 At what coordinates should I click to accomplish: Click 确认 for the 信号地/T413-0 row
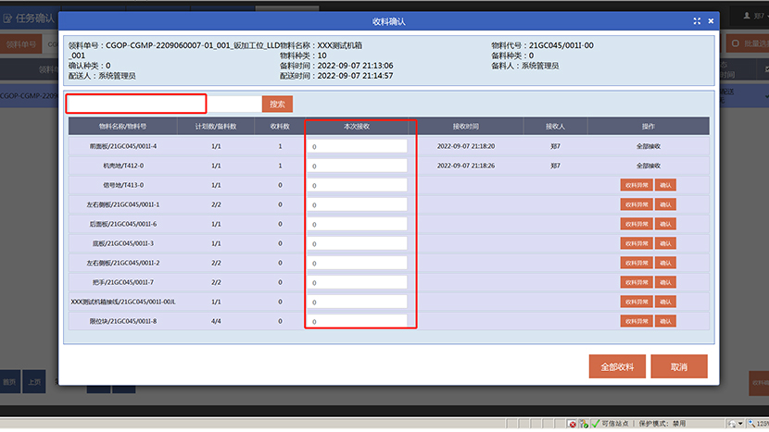point(665,185)
